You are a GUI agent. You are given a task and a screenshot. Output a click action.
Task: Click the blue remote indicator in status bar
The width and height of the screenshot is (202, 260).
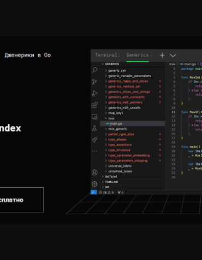tap(94, 192)
